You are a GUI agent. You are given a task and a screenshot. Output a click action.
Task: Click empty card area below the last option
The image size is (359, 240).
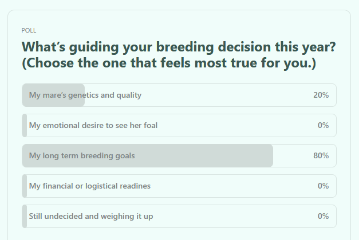[x=179, y=234]
